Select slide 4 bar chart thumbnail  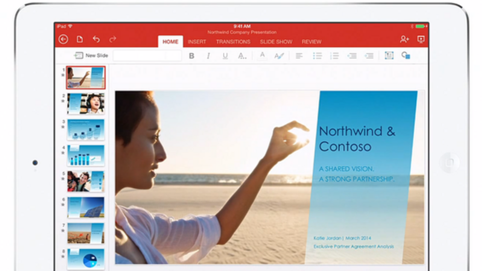click(86, 155)
